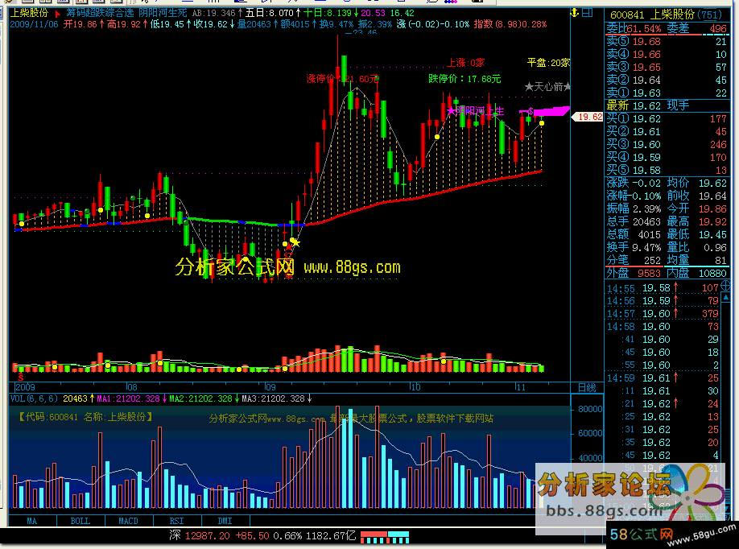
Task: Click the blue grid layout icon beside the anchor
Action: (x=587, y=13)
